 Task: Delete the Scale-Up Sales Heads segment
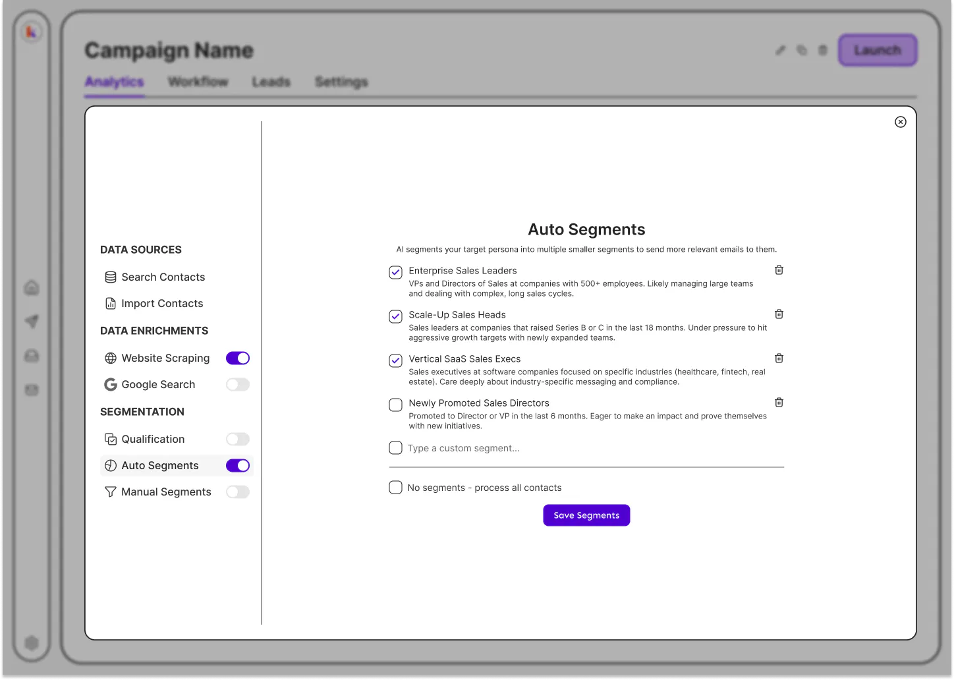click(779, 314)
